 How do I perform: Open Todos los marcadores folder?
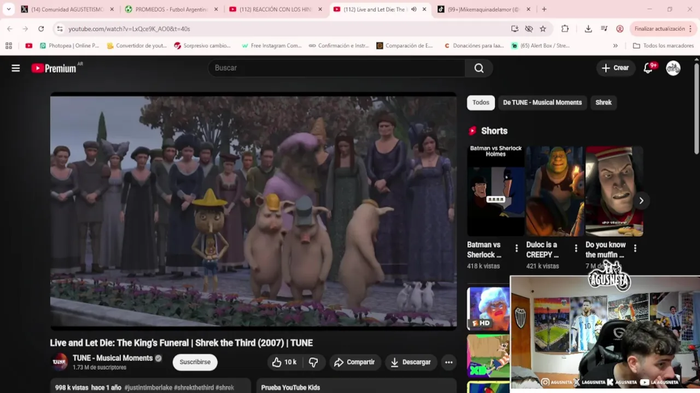coord(663,46)
